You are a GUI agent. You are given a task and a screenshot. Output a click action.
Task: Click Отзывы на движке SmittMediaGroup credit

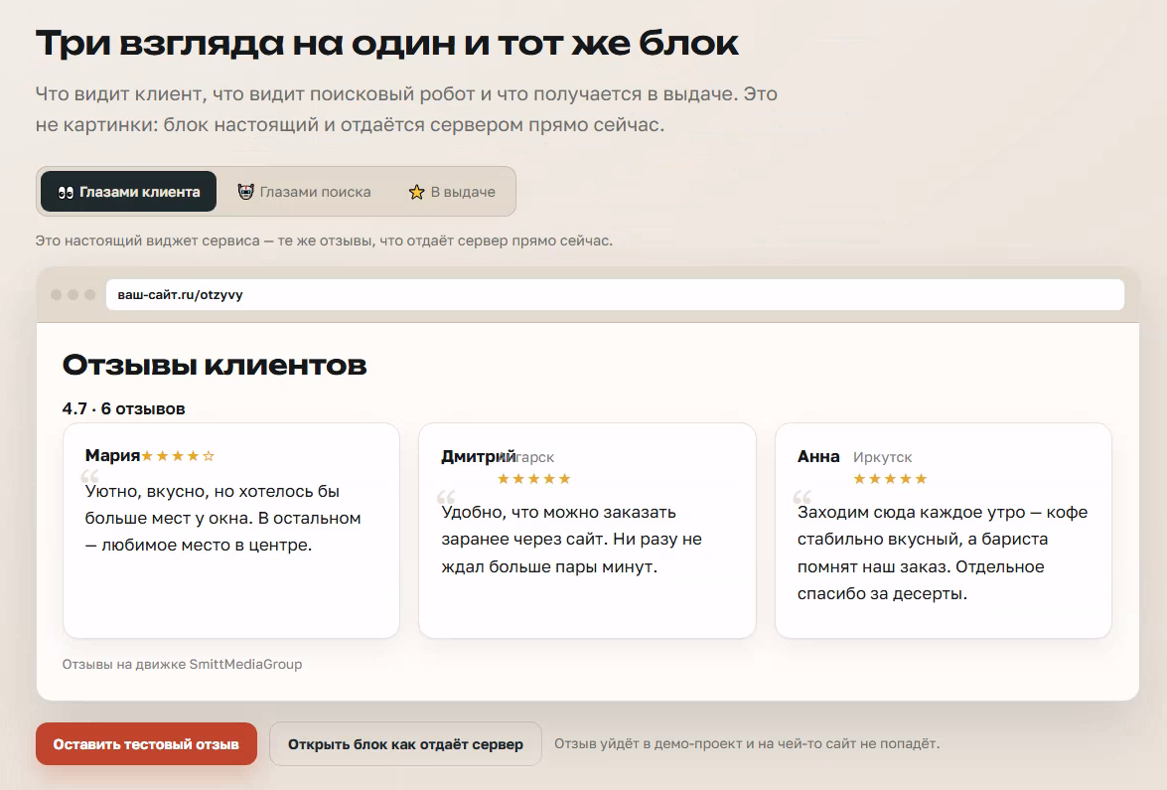click(183, 664)
